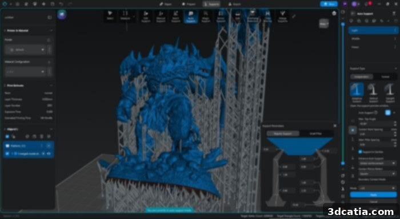Click the project icon beside file name

tap(50, 17)
